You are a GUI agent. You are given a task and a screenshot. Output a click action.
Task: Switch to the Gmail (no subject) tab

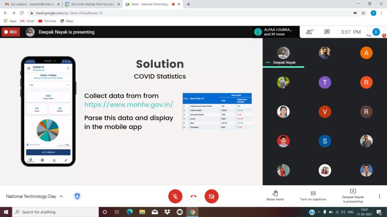pyautogui.click(x=30, y=4)
